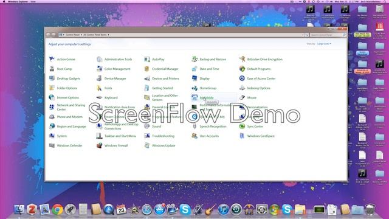This screenshot has height=219, width=389.
Task: Click the Windows Firewall icon
Action: pyautogui.click(x=99, y=145)
